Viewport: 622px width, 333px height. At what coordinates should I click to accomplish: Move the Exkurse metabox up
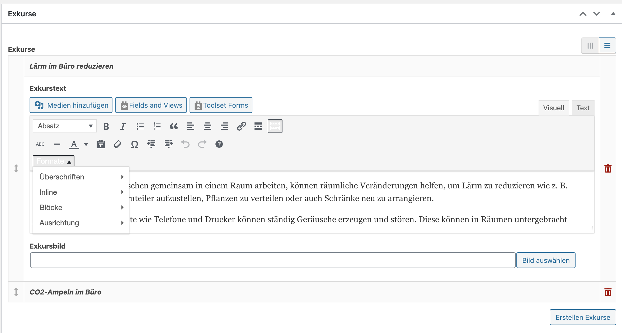pos(583,14)
